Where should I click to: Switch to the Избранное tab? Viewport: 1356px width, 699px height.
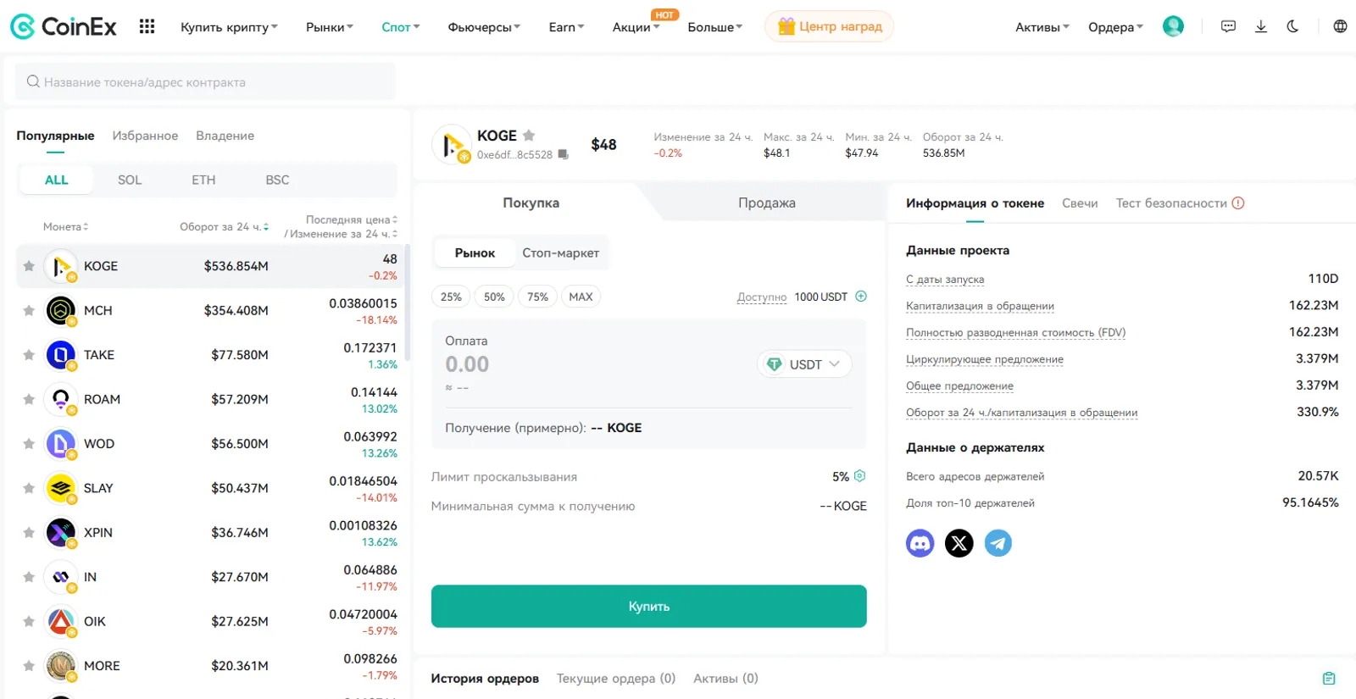point(145,136)
